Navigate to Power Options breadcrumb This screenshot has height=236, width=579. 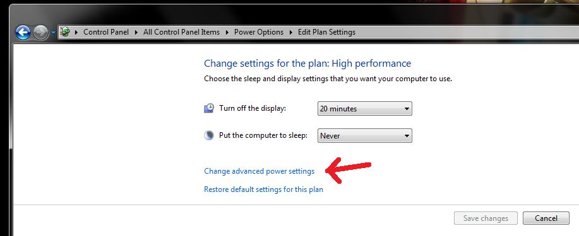[259, 32]
